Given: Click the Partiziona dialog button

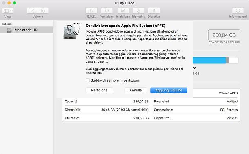Looking at the screenshot, I should coord(99,90).
